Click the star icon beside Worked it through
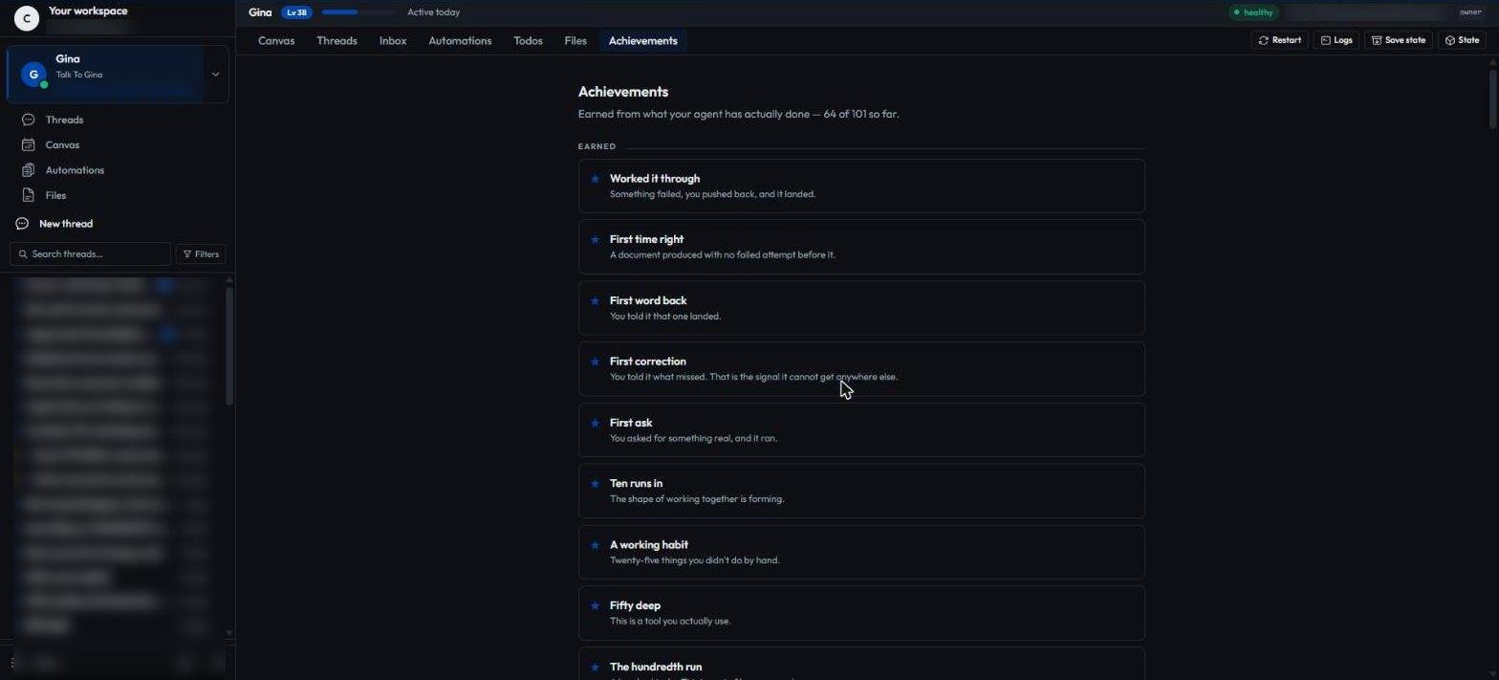Screen dimensions: 1499x680 coord(595,179)
